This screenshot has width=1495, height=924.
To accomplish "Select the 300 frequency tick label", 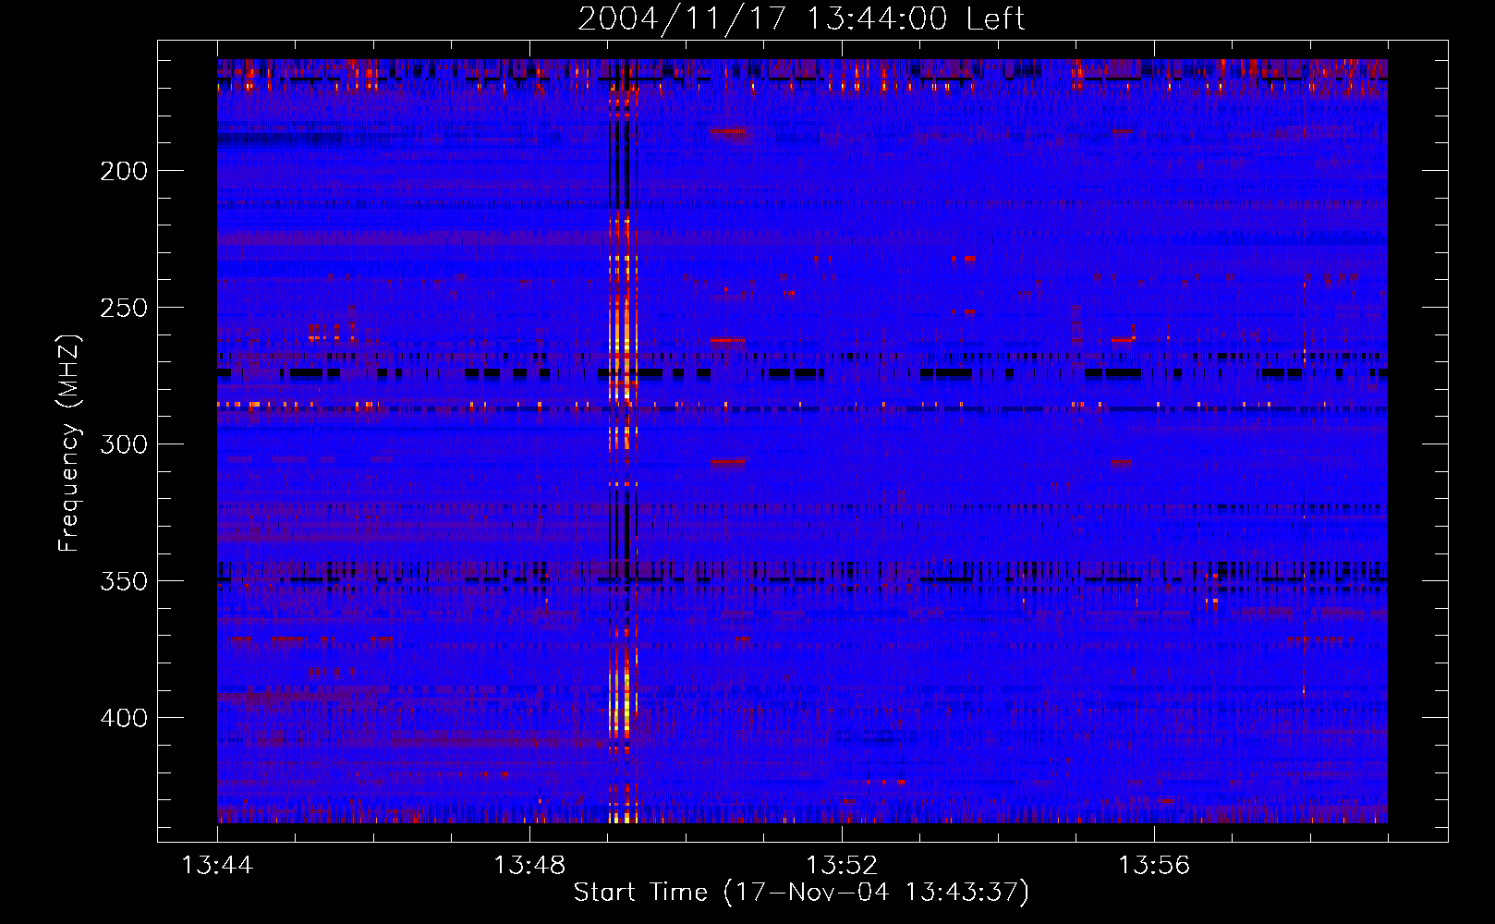I will (124, 444).
